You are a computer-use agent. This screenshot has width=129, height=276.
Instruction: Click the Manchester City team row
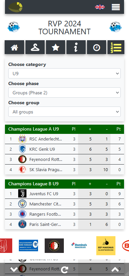64,204
